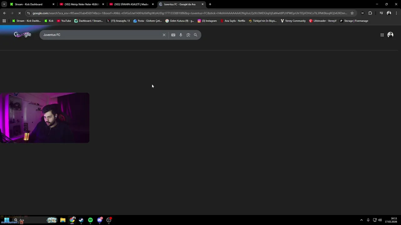401x225 pixels.
Task: Open the Chrome three-dot menu
Action: pyautogui.click(x=397, y=13)
